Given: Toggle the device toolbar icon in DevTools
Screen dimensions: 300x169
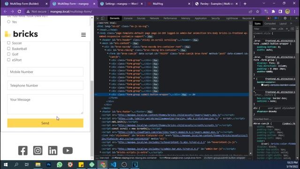Looking at the screenshot, I should [103, 18].
